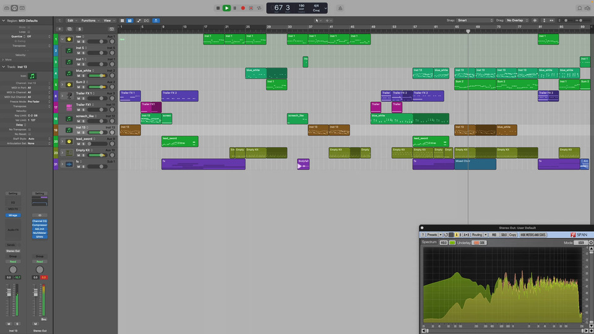Open the Drag No Overlap dropdown
Screen dimensions: 594x334
tap(517, 20)
